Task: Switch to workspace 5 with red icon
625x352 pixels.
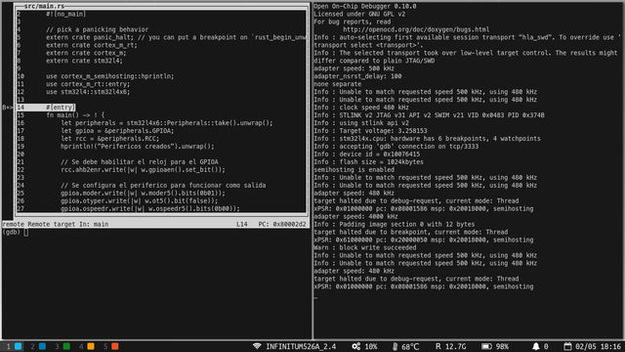Action: coord(110,346)
